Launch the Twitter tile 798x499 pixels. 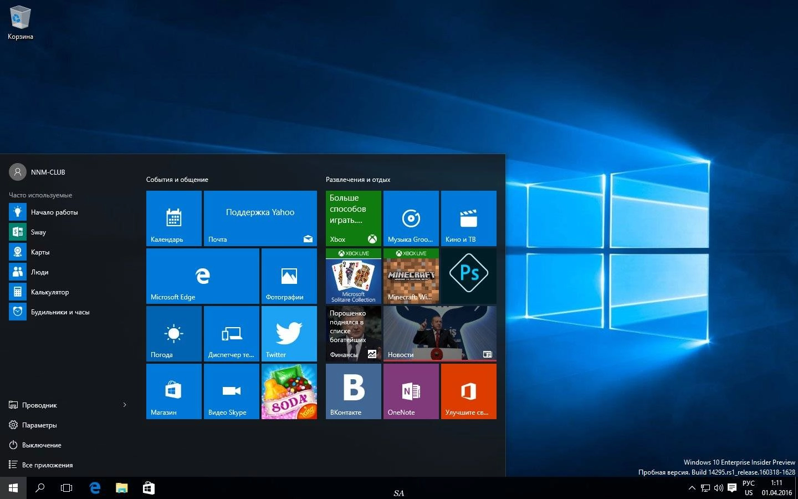tap(289, 334)
